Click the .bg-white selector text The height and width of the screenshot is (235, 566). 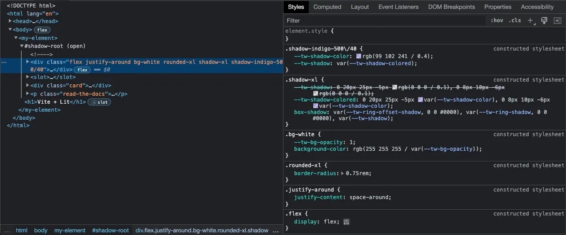click(300, 134)
